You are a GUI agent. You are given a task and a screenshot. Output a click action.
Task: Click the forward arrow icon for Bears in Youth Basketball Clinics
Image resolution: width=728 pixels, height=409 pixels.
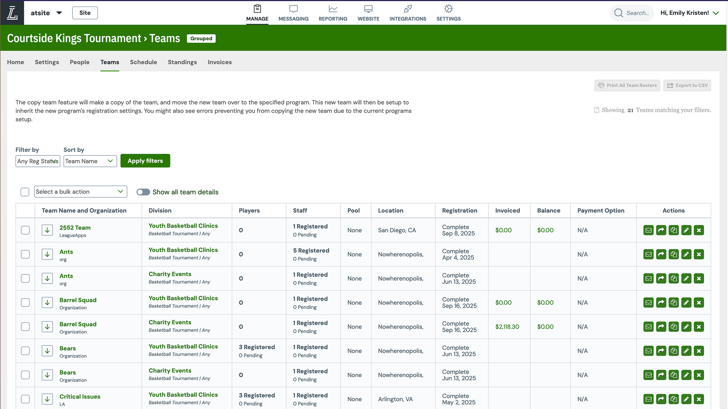[661, 351]
